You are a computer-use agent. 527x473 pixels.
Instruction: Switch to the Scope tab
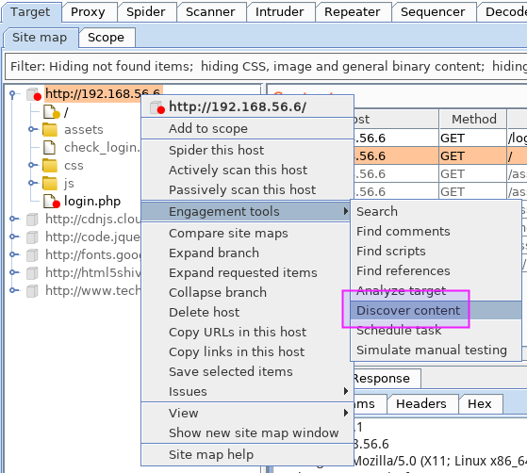pos(107,38)
